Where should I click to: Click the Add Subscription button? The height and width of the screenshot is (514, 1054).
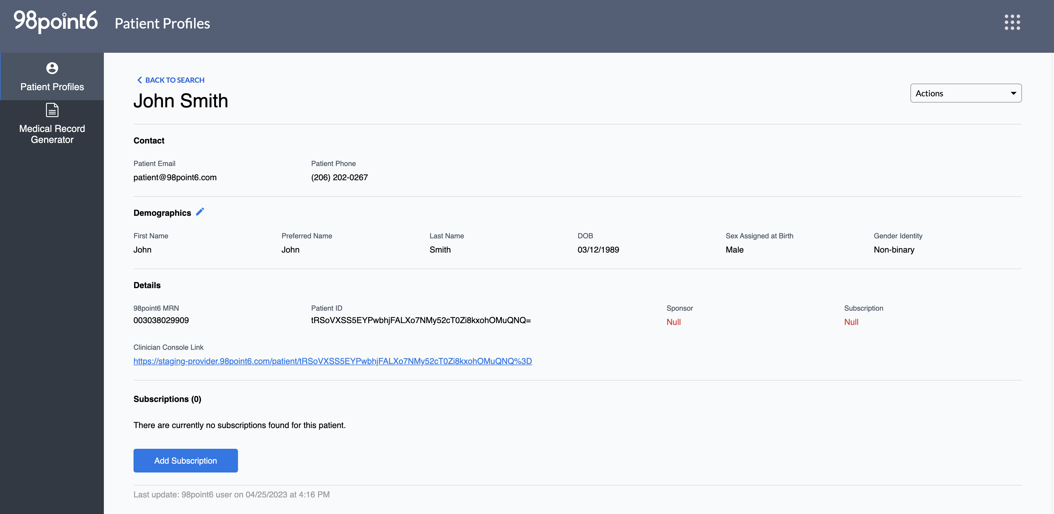tap(185, 460)
